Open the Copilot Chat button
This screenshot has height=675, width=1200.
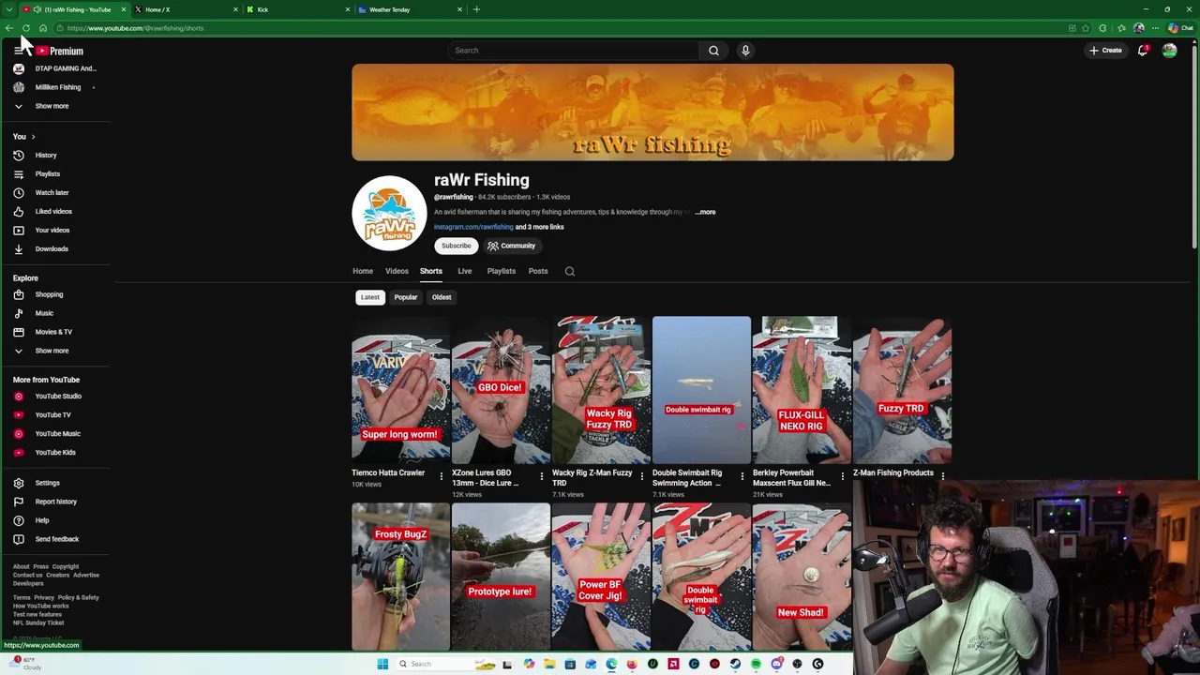1179,28
